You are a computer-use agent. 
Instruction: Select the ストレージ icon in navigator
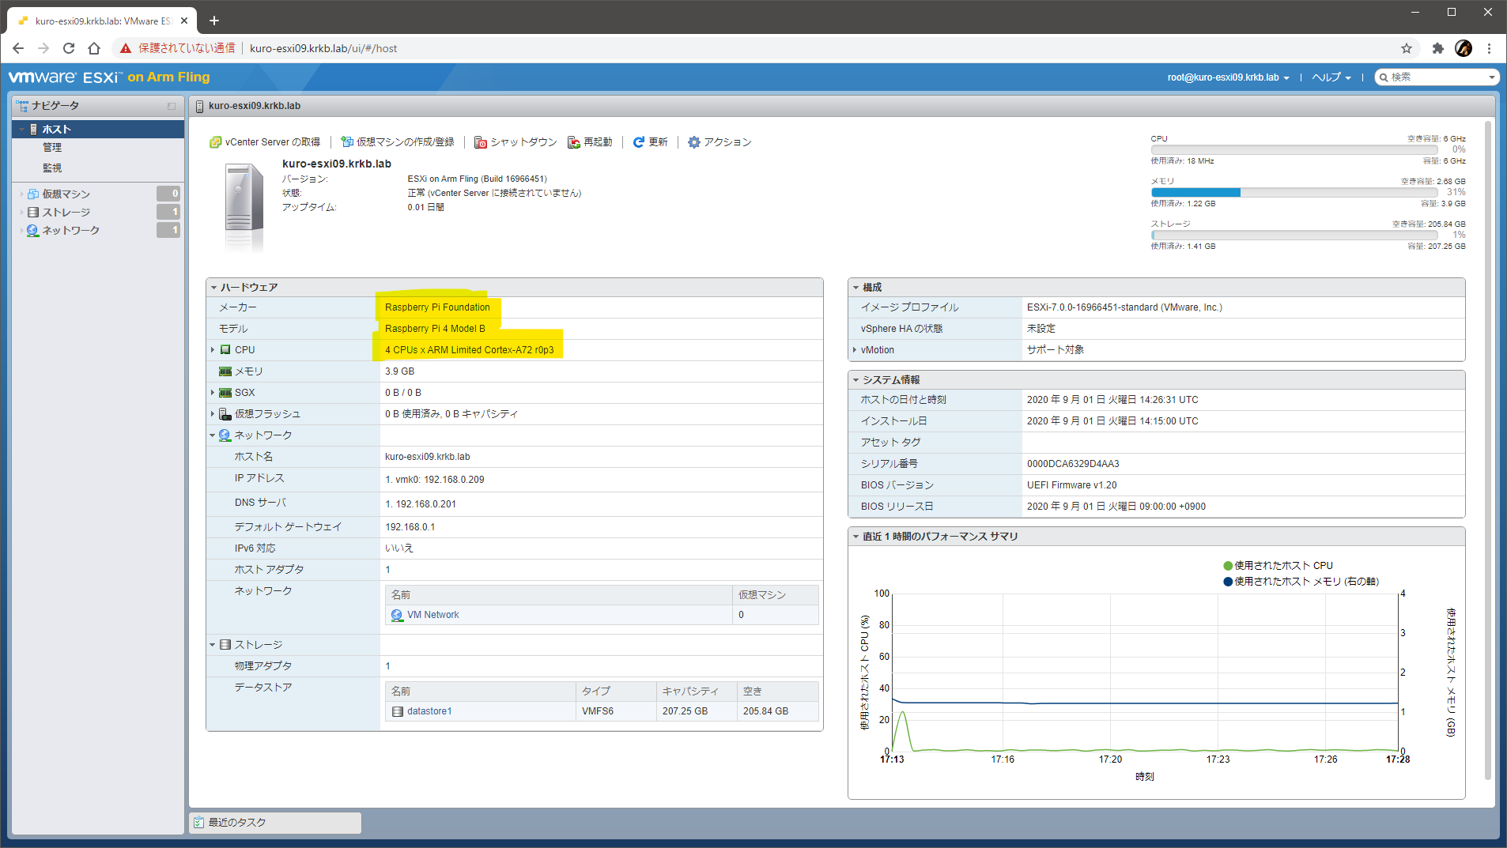coord(32,212)
